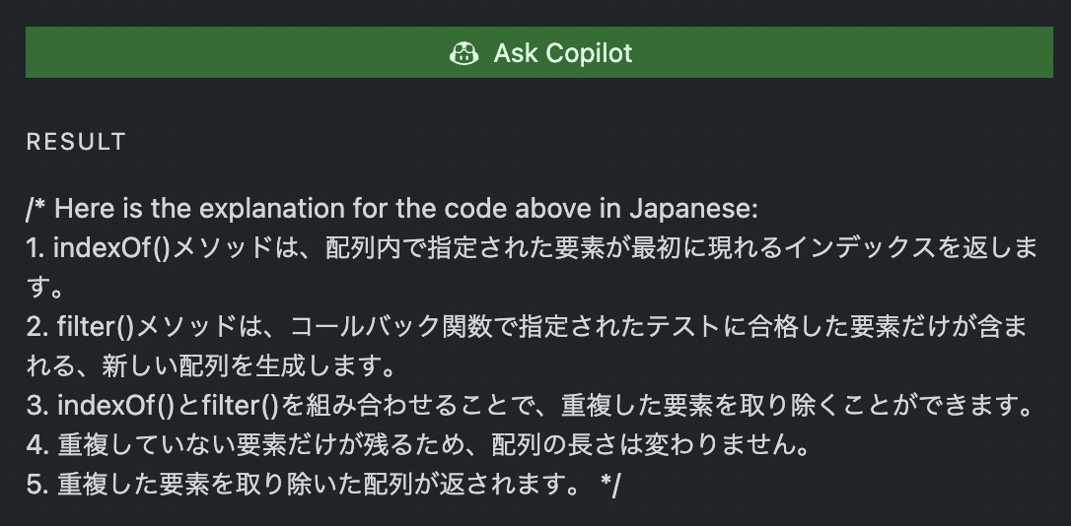Viewport: 1071px width, 526px height.
Task: Click the opening comment marker "/*"
Action: coord(36,208)
